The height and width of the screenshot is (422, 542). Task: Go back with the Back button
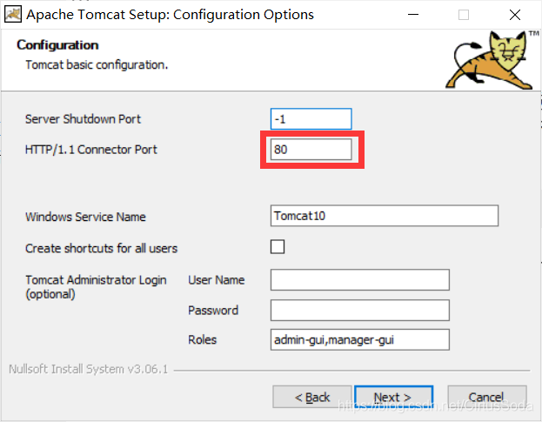[x=312, y=397]
